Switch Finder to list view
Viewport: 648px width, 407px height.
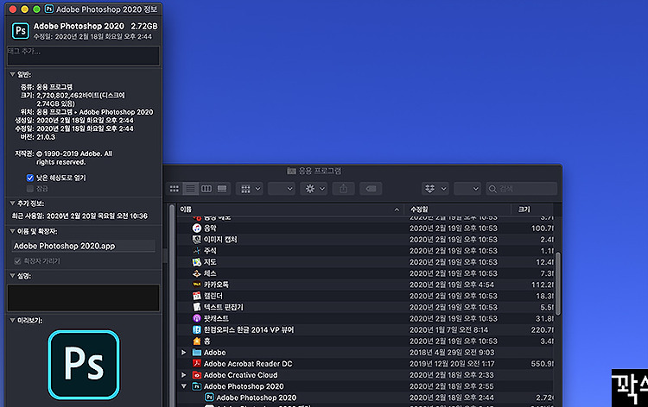coord(190,189)
